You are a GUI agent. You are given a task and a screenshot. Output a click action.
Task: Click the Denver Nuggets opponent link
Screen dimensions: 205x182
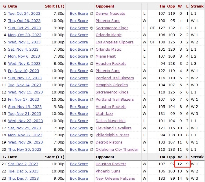[110, 14]
